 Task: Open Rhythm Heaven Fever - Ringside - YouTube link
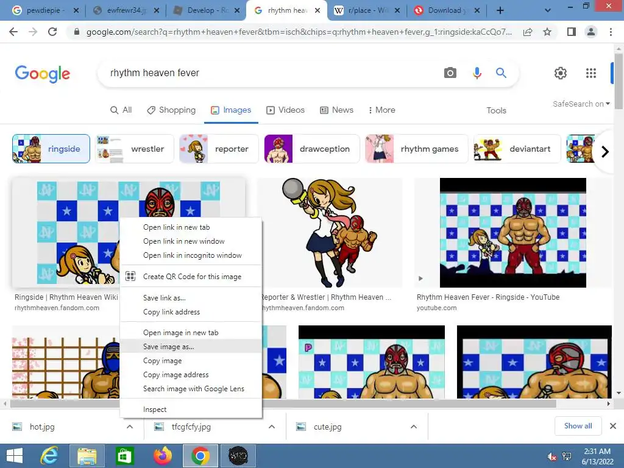click(x=488, y=297)
